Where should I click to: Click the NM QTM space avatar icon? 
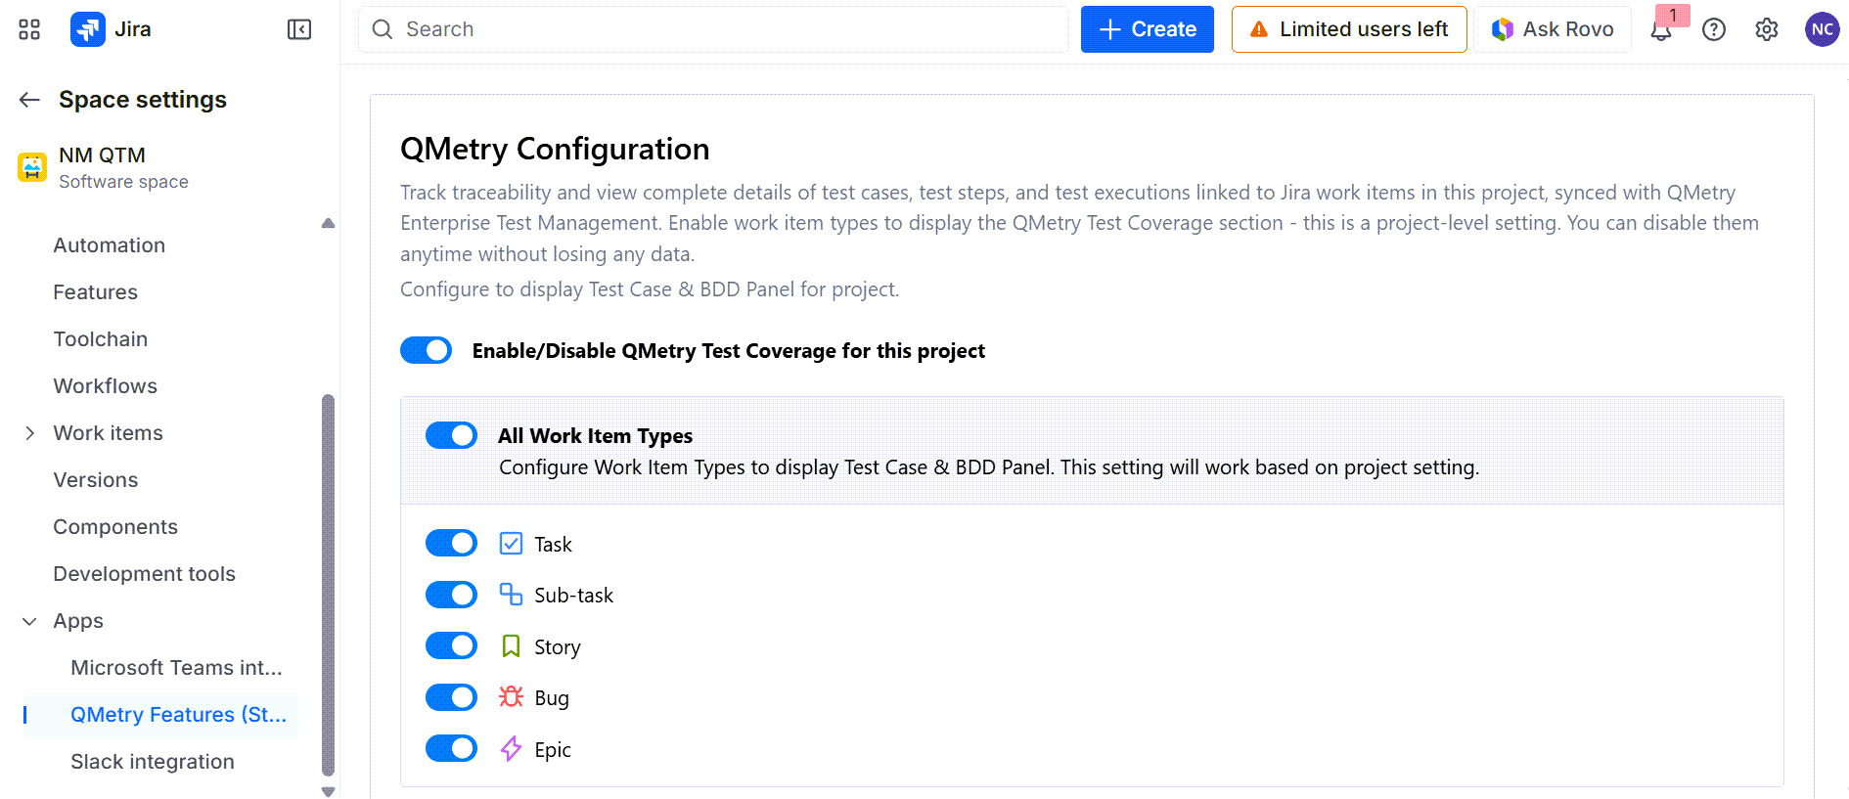tap(32, 167)
